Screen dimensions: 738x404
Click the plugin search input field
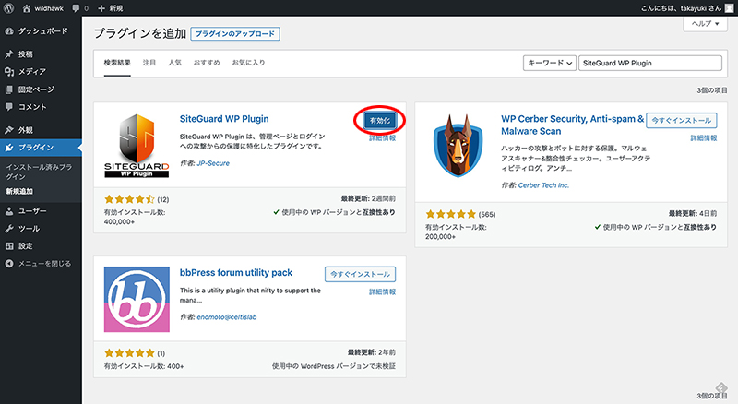click(x=651, y=64)
